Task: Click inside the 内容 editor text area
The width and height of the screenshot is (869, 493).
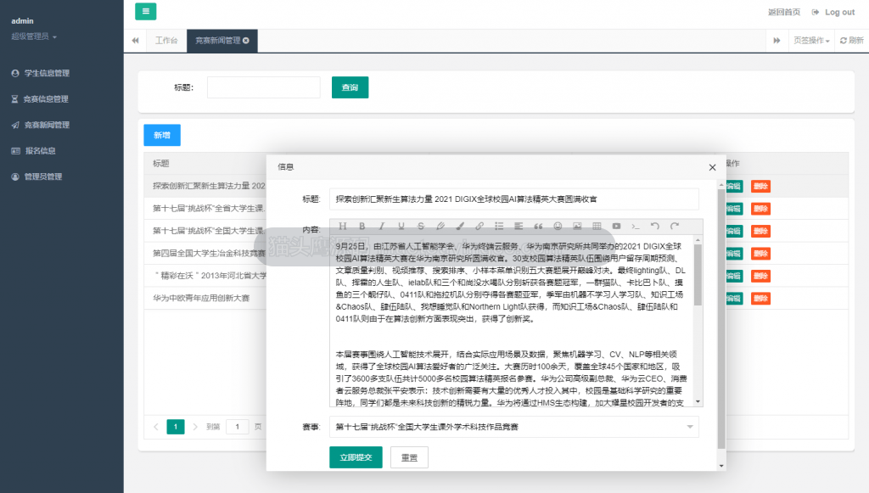Action: coord(511,322)
